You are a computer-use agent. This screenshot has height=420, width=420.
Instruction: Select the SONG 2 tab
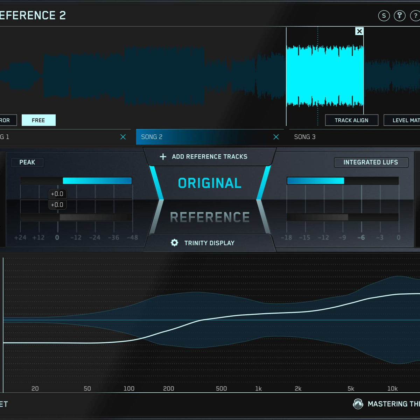click(203, 137)
